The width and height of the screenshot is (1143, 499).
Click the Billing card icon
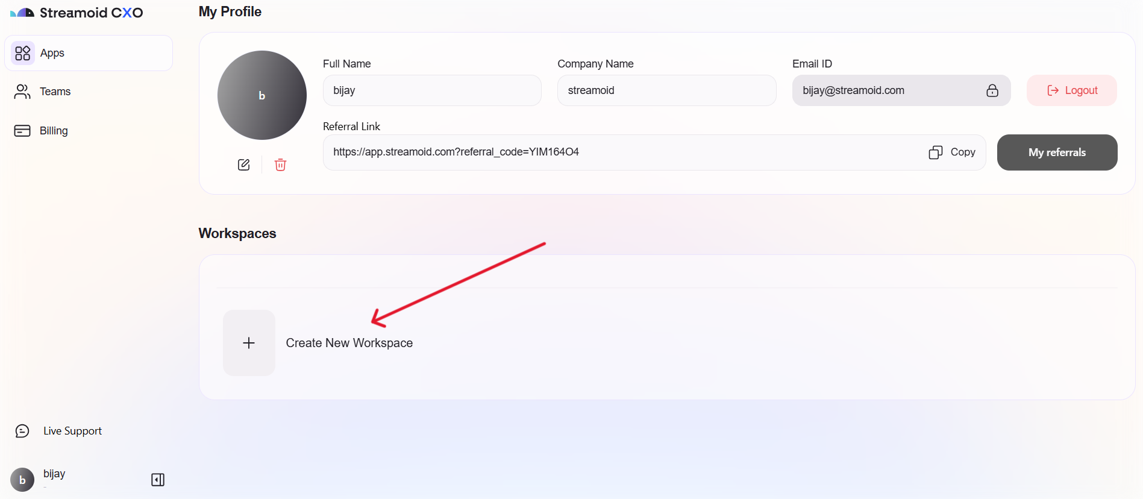pos(22,131)
